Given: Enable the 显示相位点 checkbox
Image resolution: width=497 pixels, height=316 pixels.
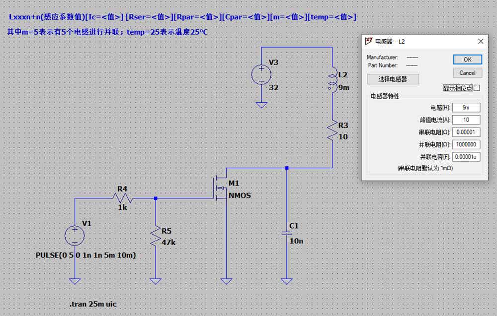Looking at the screenshot, I should tap(477, 88).
